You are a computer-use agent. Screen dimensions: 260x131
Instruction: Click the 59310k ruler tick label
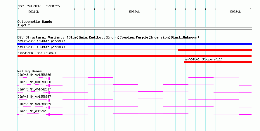[x=34, y=12]
